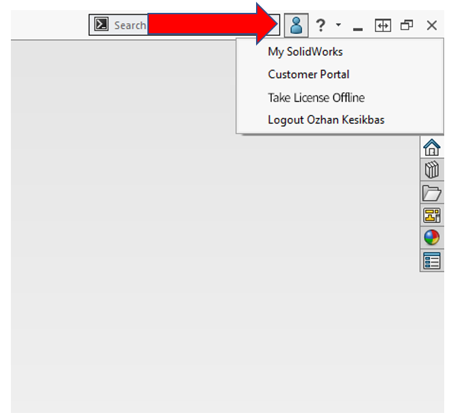This screenshot has height=415, width=451.
Task: Click inside the Search input field
Action: click(129, 25)
